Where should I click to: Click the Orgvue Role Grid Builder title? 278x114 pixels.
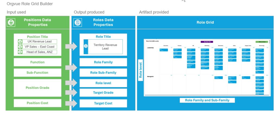30,4
